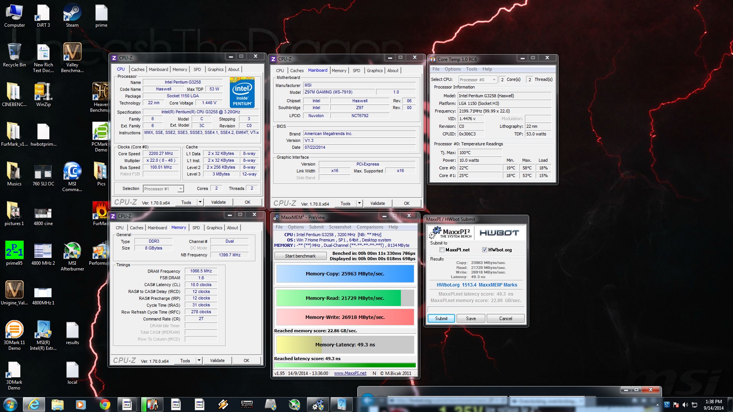Click the Memory-Read result bar
Image resolution: width=733 pixels, height=412 pixels.
coord(345,298)
